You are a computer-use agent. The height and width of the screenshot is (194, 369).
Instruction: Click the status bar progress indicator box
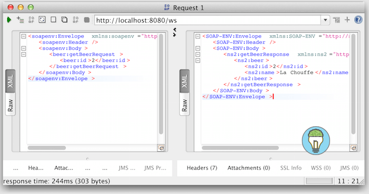point(319,181)
